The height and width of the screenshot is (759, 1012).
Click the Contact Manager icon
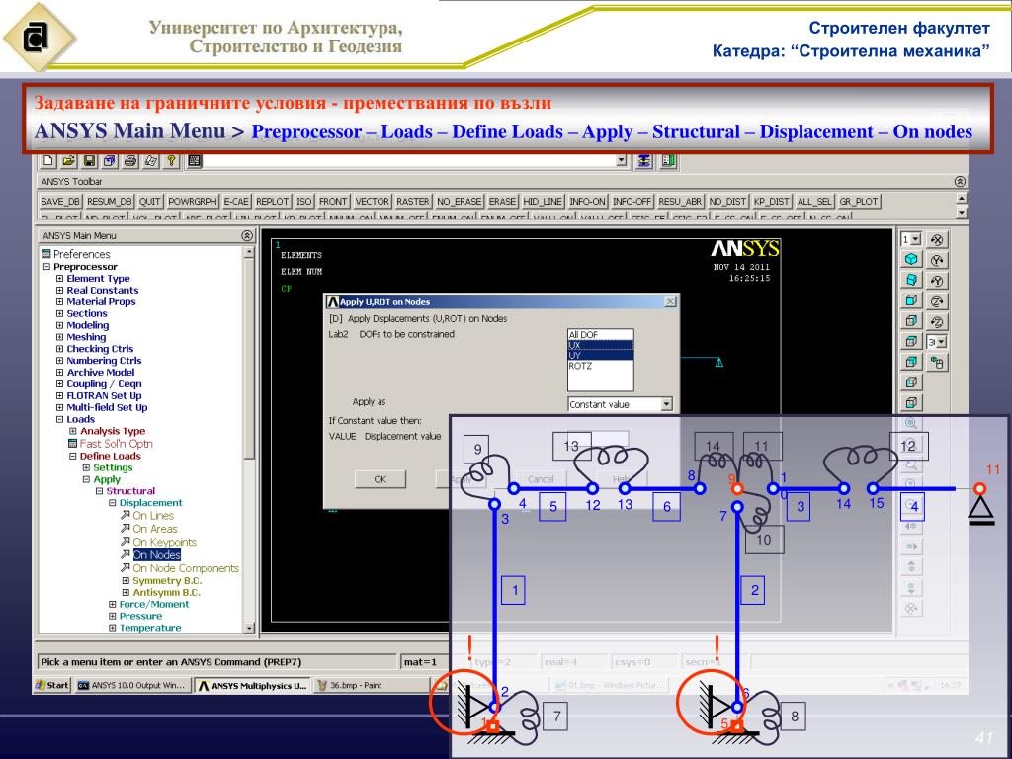click(668, 160)
